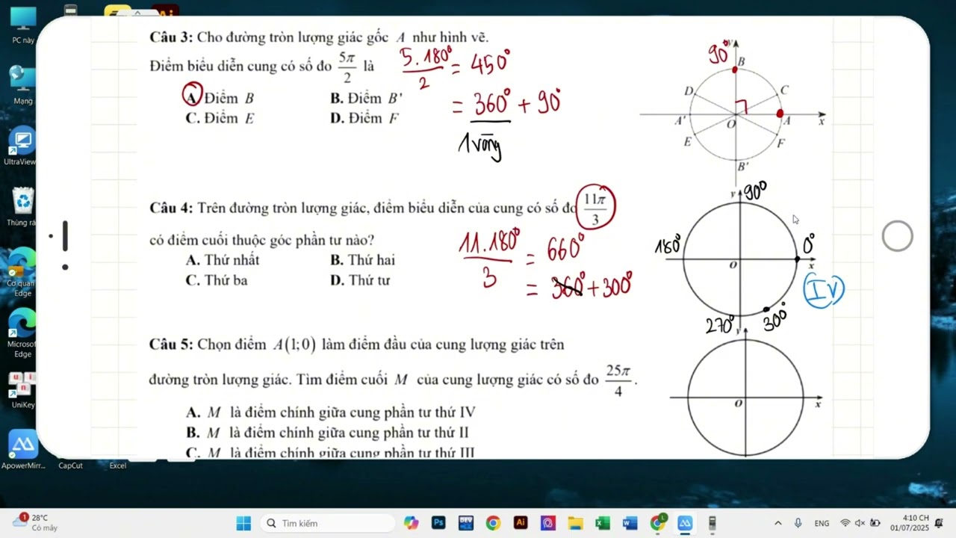Click the Câu 3 question heading

[x=171, y=37]
